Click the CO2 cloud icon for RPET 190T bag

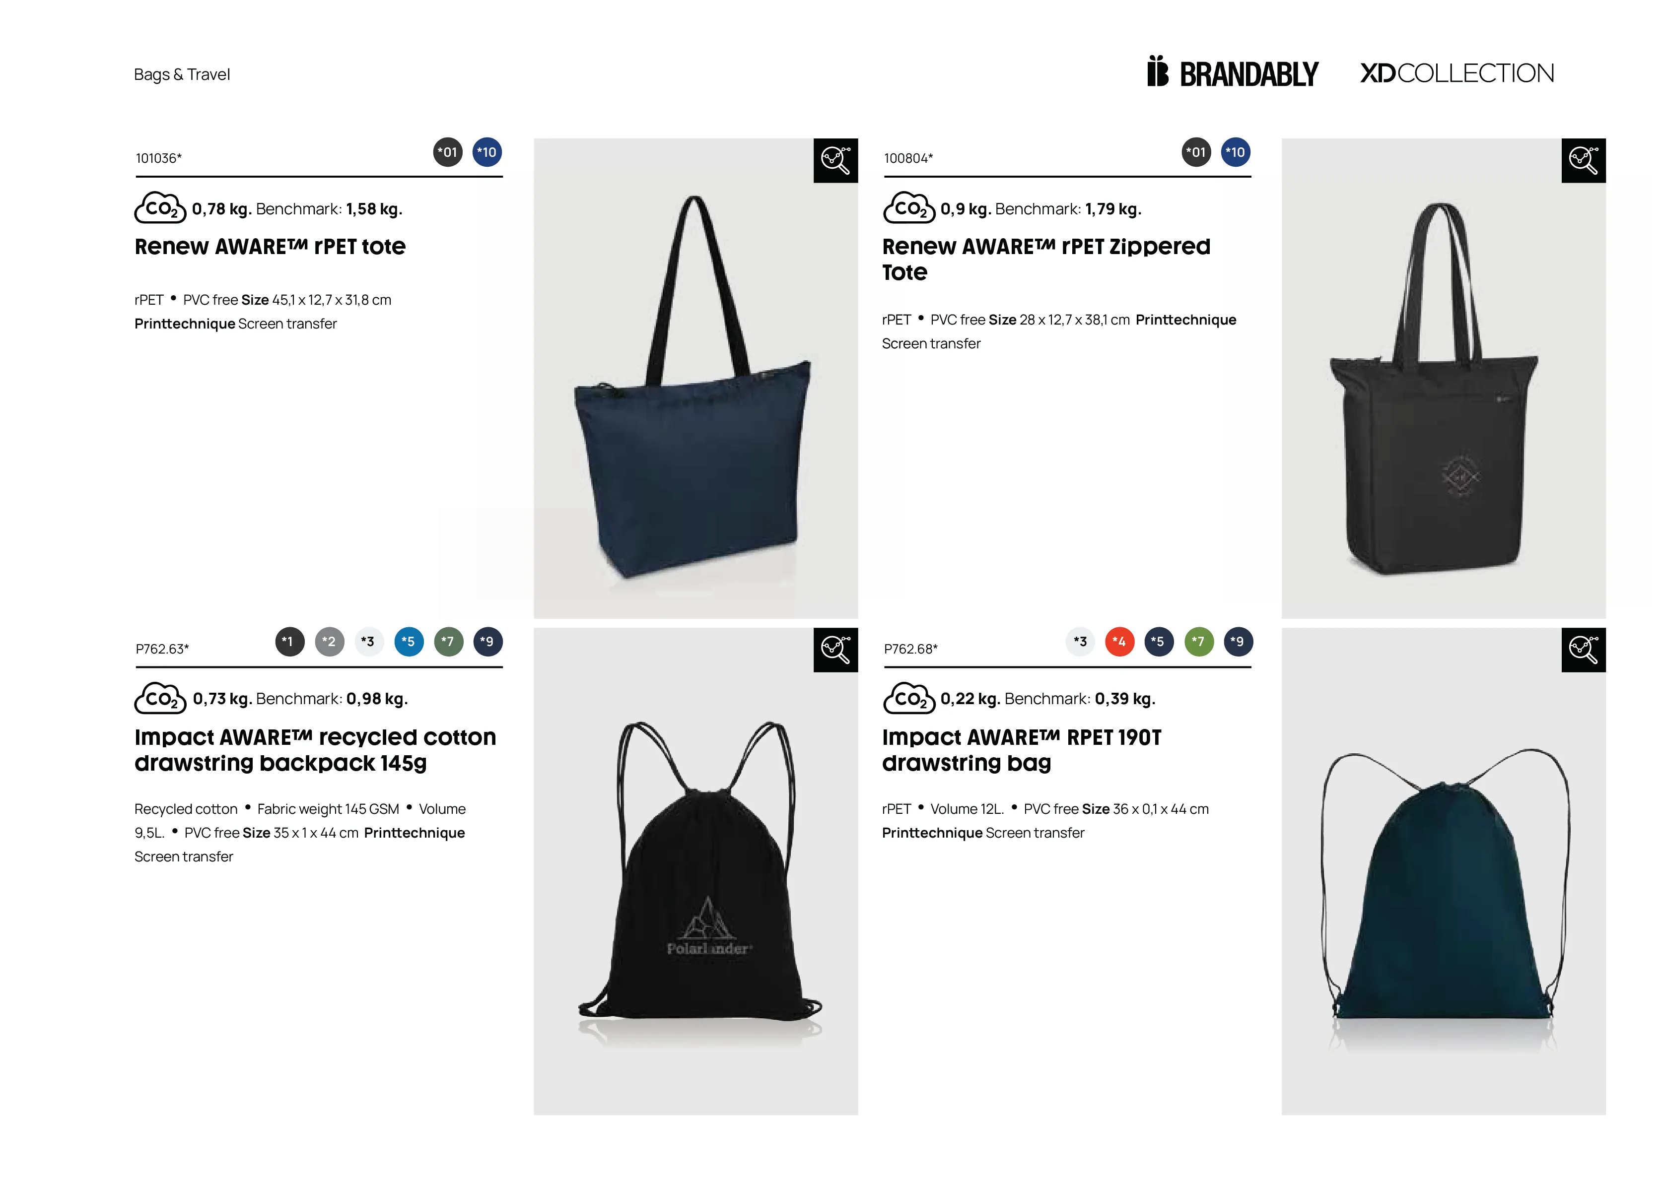(x=908, y=698)
